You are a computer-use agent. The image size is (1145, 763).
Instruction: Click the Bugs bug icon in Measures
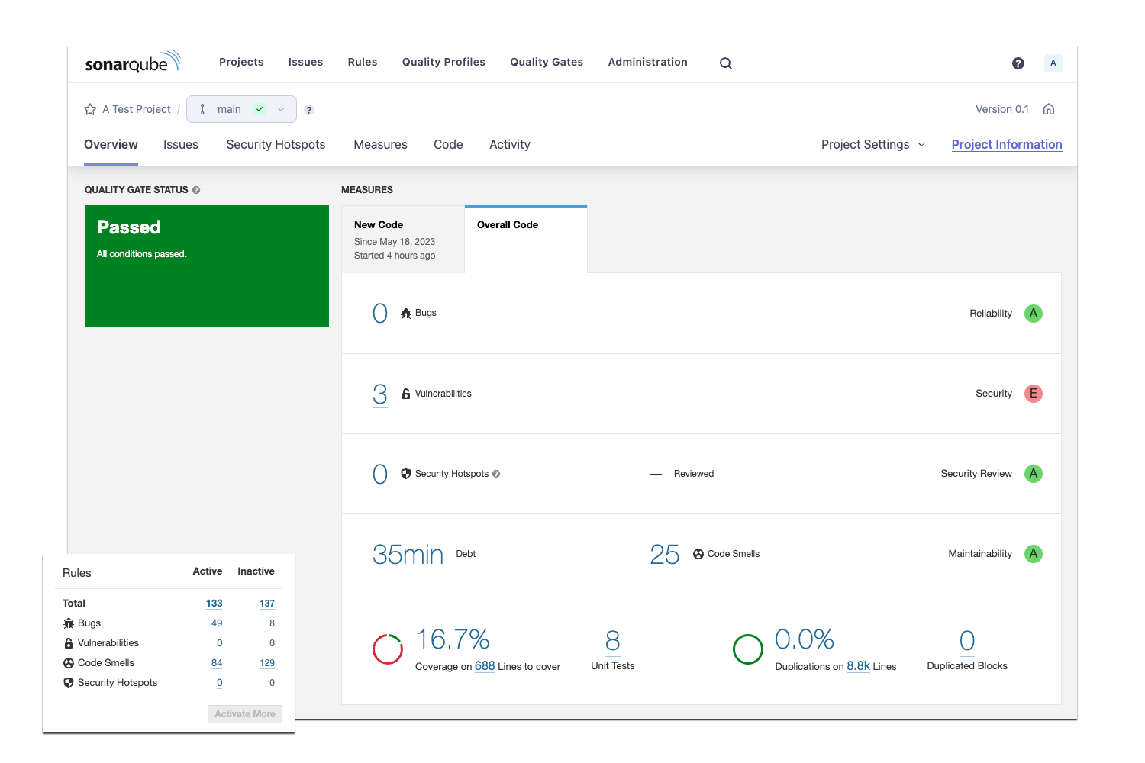point(406,314)
